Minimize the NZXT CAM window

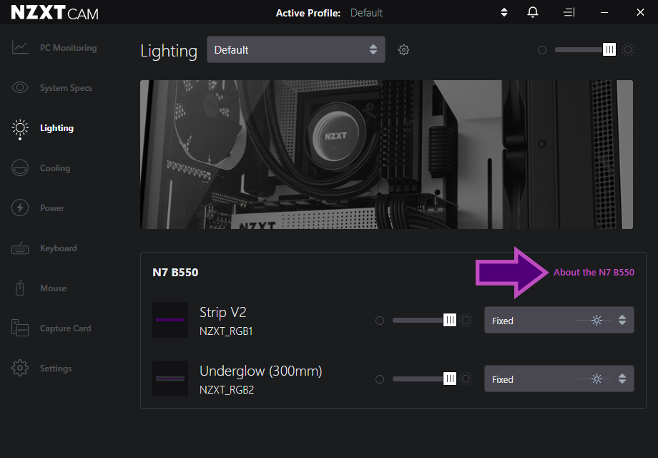[x=604, y=13]
